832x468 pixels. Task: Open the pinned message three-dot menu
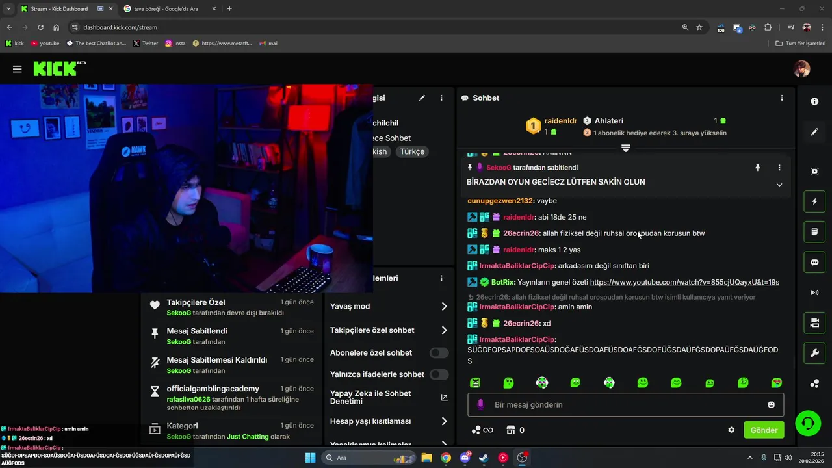779,168
